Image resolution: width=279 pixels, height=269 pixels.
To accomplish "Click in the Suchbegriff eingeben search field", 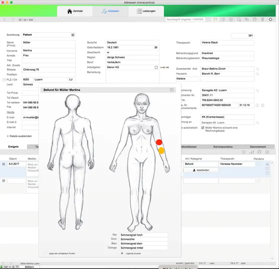I will pyautogui.click(x=185, y=19).
